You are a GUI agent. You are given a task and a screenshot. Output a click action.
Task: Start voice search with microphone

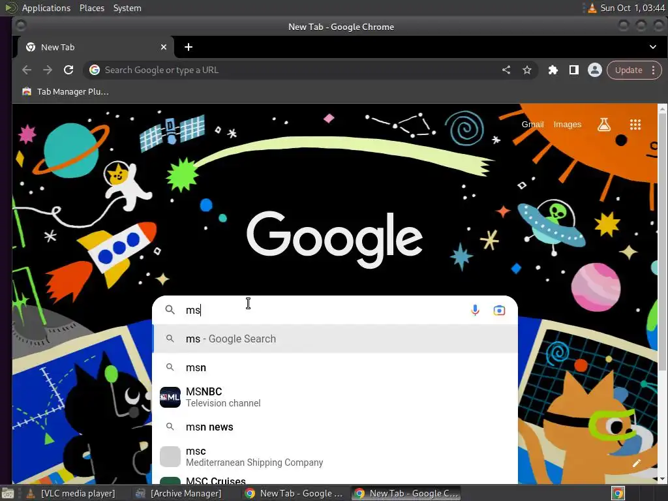(475, 310)
